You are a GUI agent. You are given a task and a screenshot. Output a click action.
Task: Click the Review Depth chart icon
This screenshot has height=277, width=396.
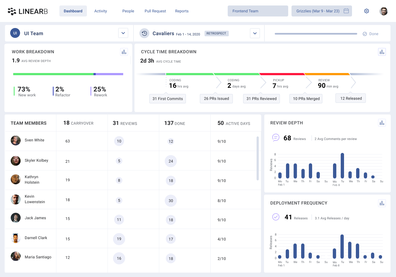[x=382, y=123]
